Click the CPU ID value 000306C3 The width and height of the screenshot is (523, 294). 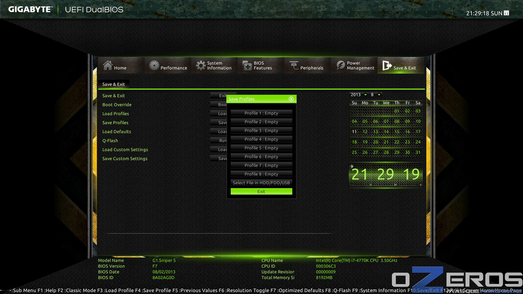click(326, 266)
